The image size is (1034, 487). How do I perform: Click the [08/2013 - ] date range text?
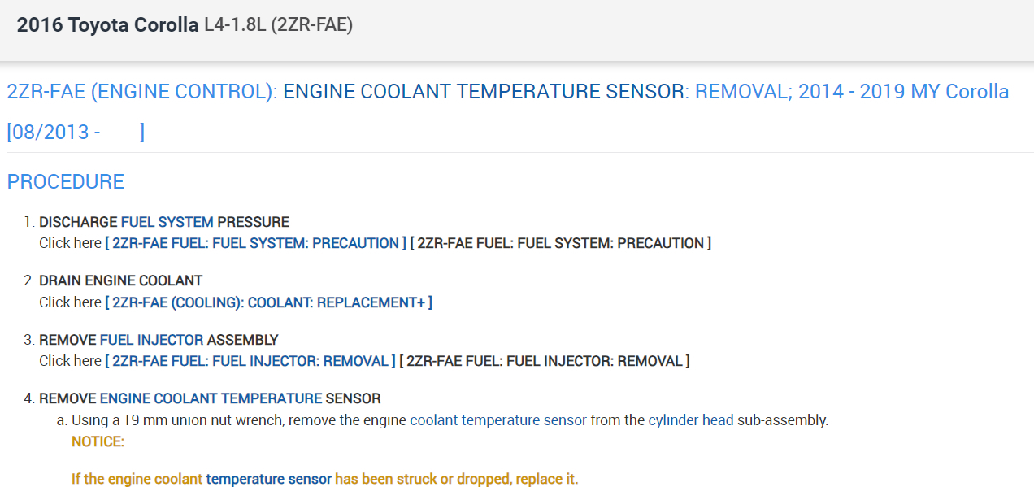click(75, 132)
